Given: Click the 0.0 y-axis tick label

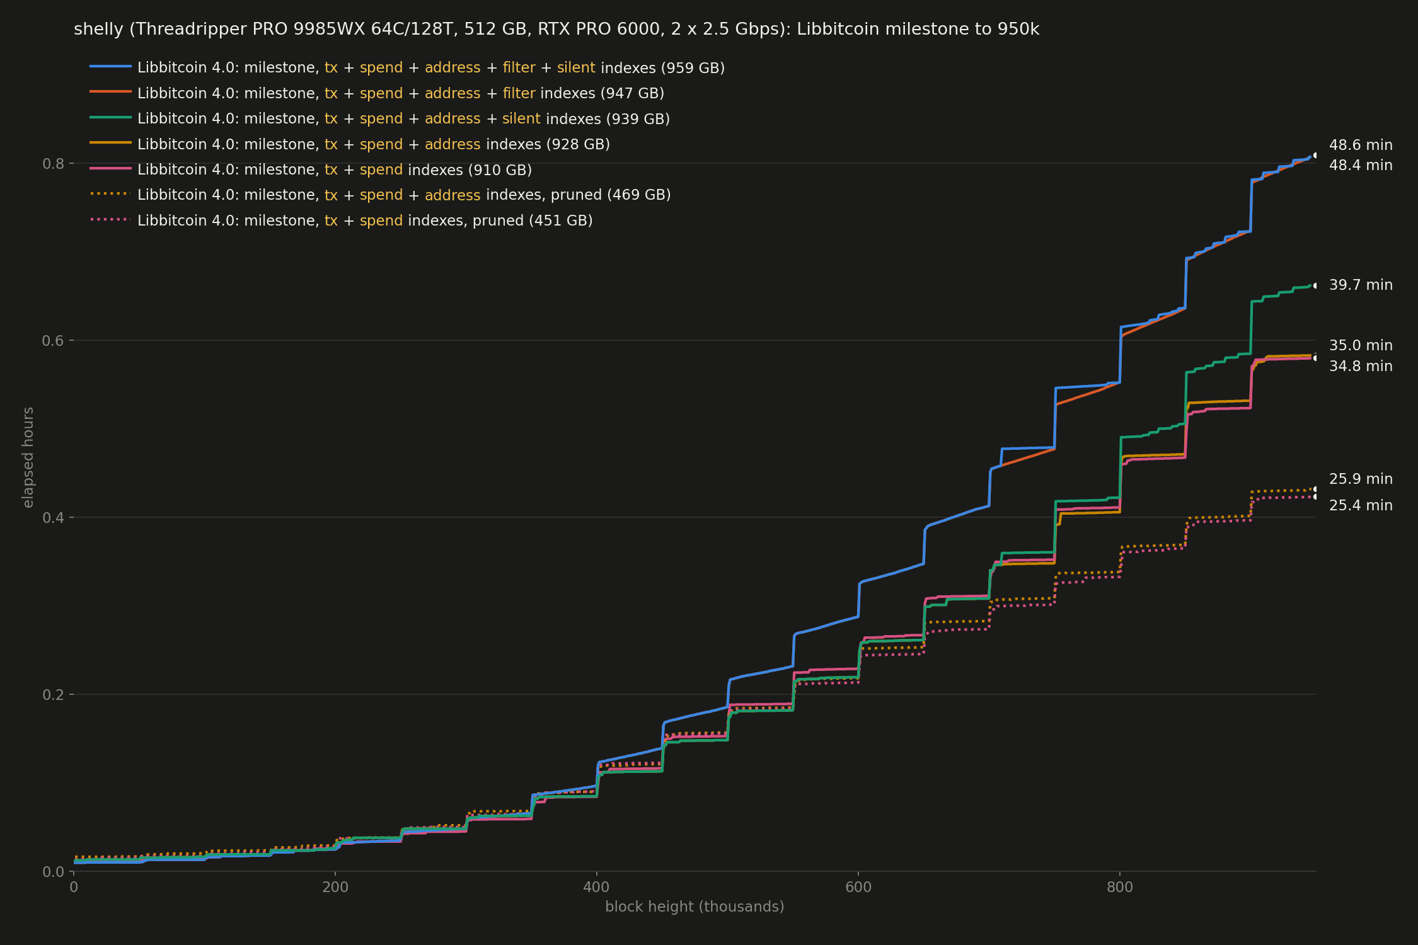Looking at the screenshot, I should click(x=54, y=872).
